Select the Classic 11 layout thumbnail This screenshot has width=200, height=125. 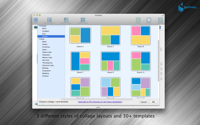140,61
